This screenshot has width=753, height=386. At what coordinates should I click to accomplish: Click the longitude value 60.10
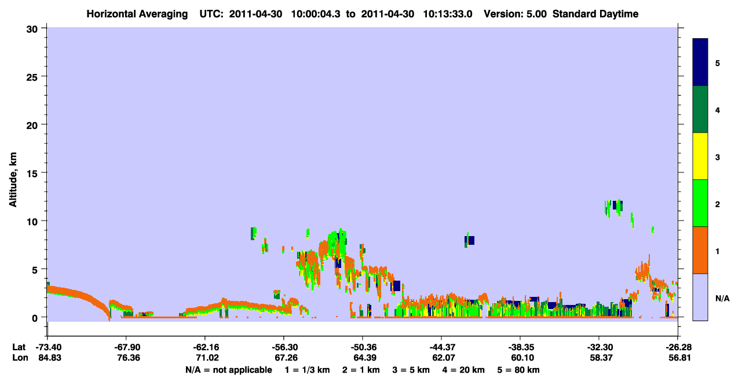[521, 358]
